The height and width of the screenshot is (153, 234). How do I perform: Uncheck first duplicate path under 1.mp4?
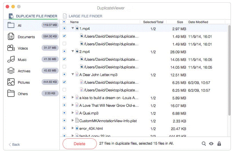(x=64, y=36)
